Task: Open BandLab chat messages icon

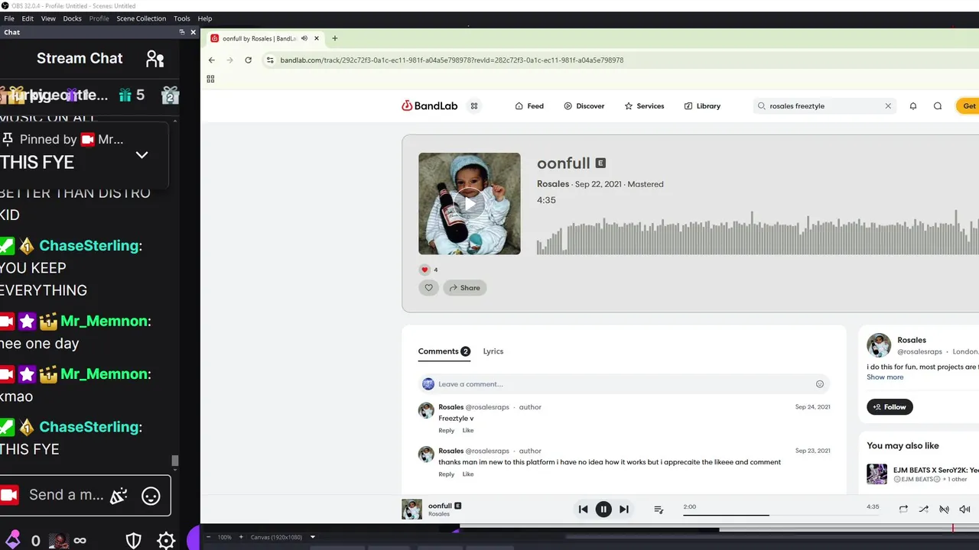Action: click(x=938, y=106)
